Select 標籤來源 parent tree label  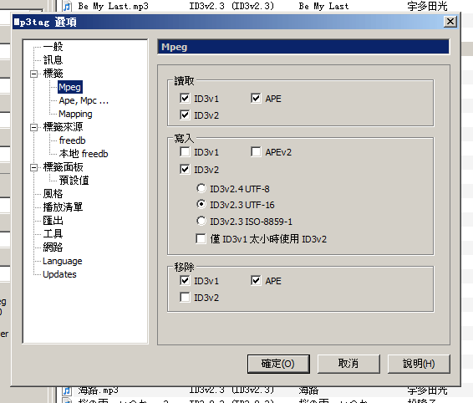coord(63,127)
